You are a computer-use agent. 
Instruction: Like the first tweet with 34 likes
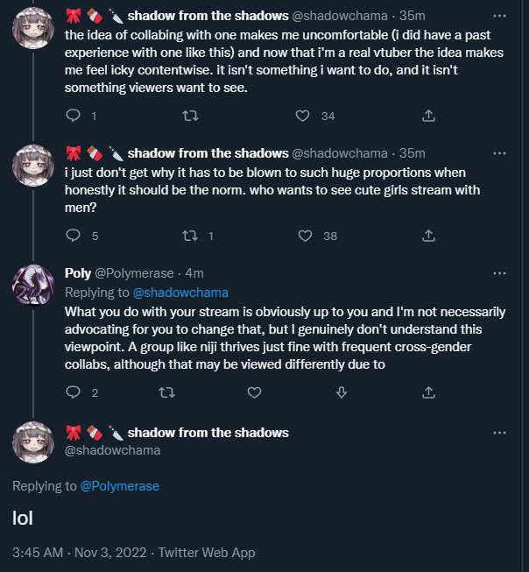[303, 116]
